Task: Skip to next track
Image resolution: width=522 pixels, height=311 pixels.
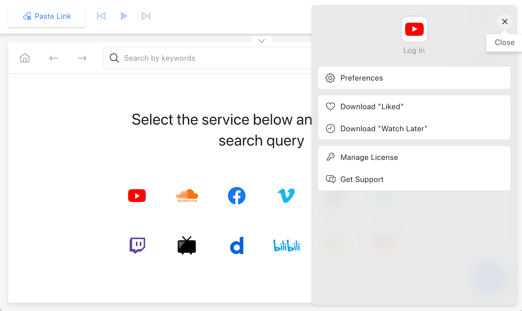Action: tap(146, 16)
